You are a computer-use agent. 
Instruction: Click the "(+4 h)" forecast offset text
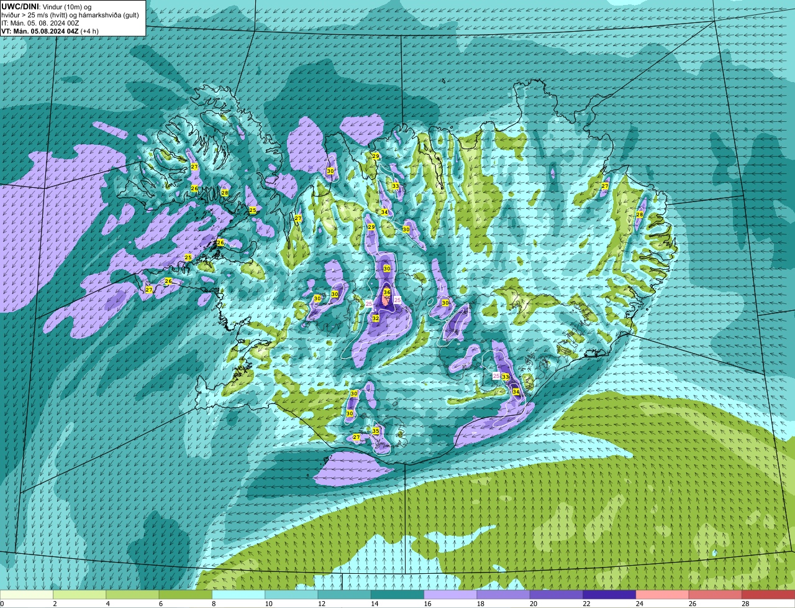click(x=89, y=31)
